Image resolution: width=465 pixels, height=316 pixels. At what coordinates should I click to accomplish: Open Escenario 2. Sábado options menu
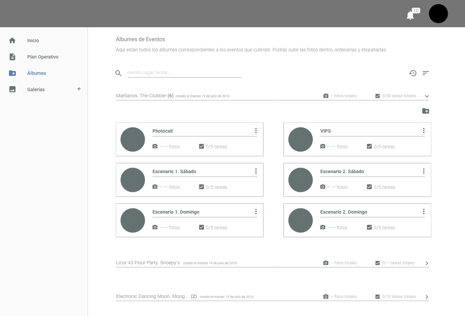click(x=424, y=171)
